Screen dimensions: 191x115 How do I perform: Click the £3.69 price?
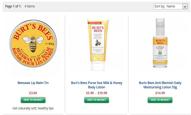(33, 93)
